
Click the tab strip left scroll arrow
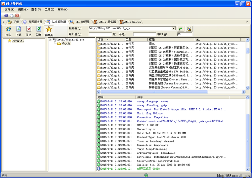pyautogui.click(x=3, y=22)
